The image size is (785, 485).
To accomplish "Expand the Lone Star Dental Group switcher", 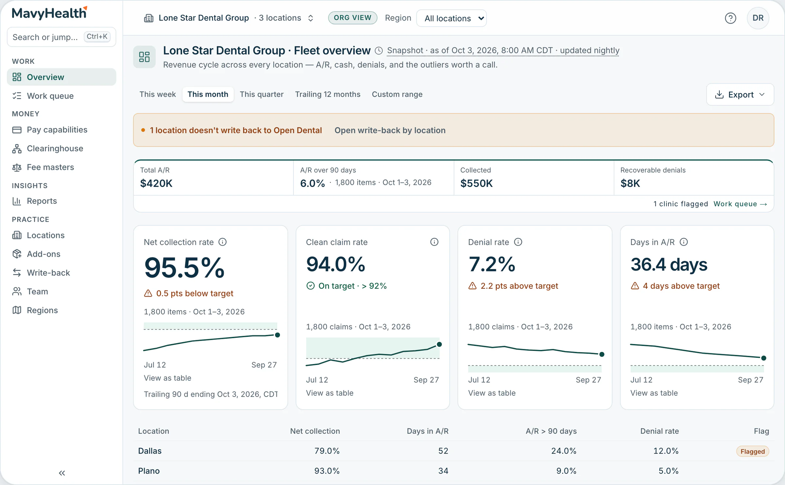I will coord(229,18).
